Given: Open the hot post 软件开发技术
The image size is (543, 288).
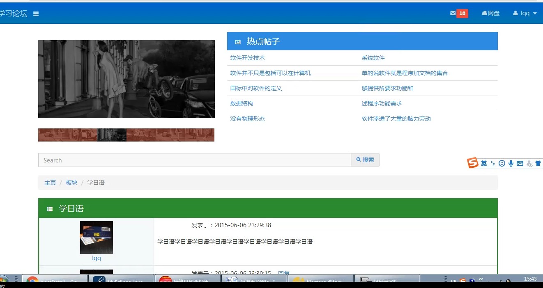Looking at the screenshot, I should pos(248,58).
